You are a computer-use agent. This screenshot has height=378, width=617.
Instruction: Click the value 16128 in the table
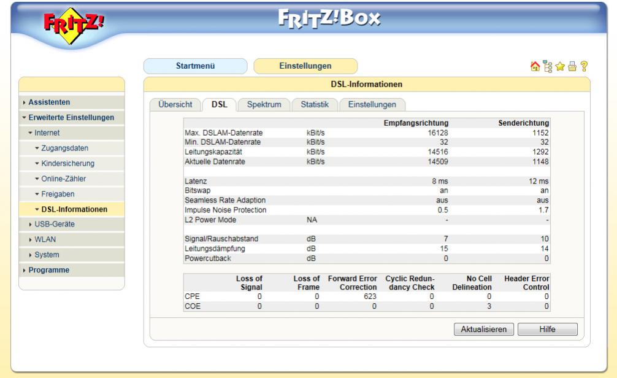click(x=438, y=133)
